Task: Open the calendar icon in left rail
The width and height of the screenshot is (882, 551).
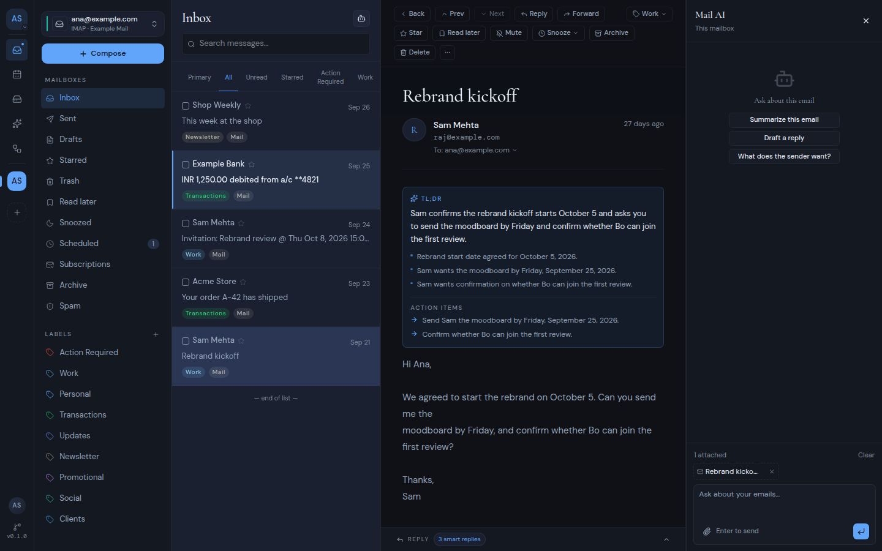Action: [x=17, y=75]
